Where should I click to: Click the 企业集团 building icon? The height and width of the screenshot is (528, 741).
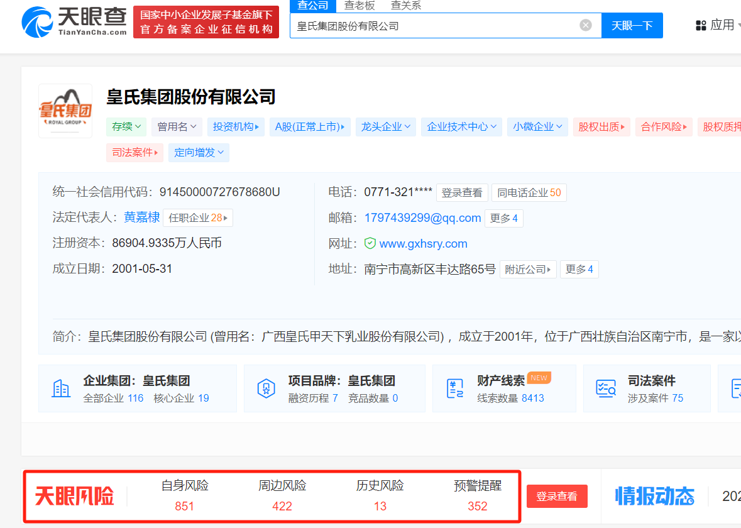click(x=61, y=388)
